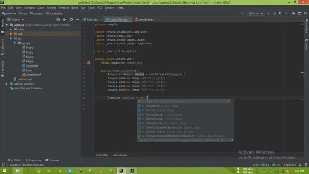Open the Ant Build side tool window
This screenshot has width=309, height=174.
point(307,26)
